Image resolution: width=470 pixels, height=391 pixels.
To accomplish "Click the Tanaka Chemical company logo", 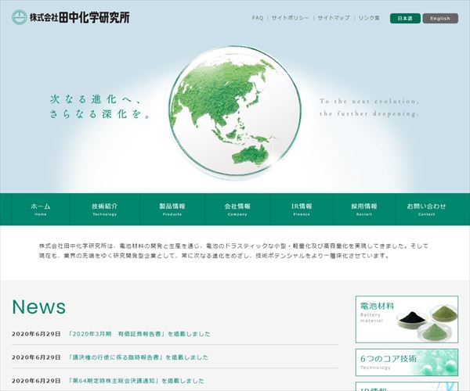I will tap(70, 17).
